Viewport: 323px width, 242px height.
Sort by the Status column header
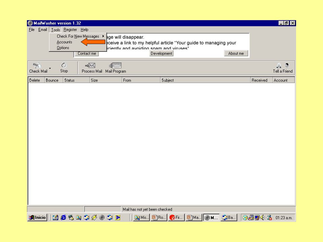[76, 80]
